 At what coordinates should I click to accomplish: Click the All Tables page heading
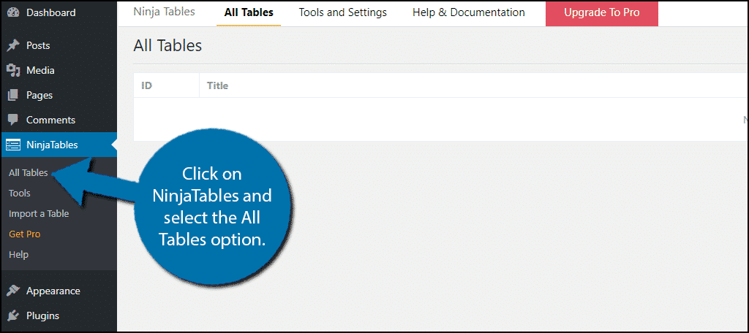click(x=168, y=46)
